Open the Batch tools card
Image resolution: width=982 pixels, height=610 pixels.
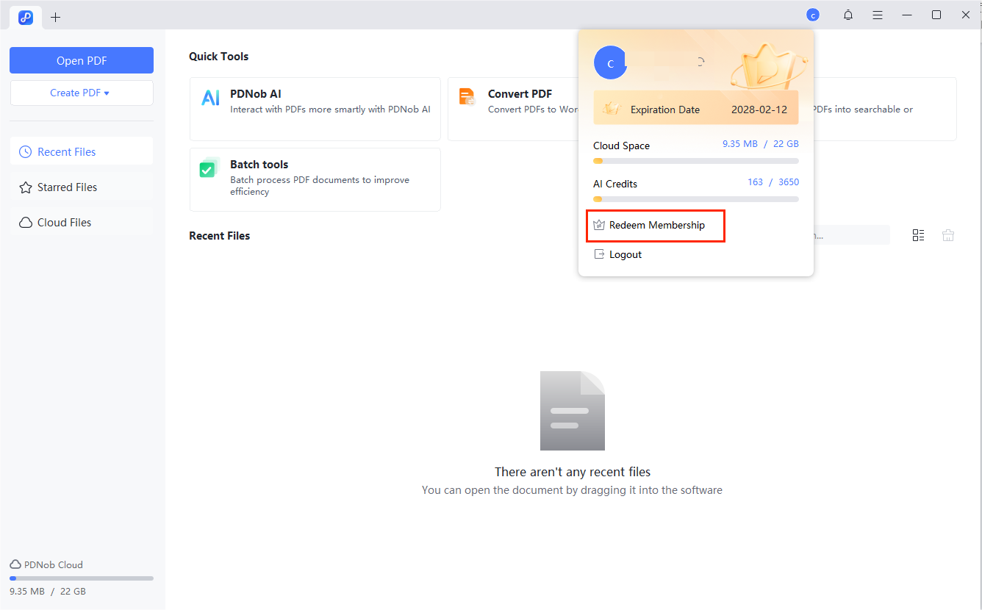point(315,179)
